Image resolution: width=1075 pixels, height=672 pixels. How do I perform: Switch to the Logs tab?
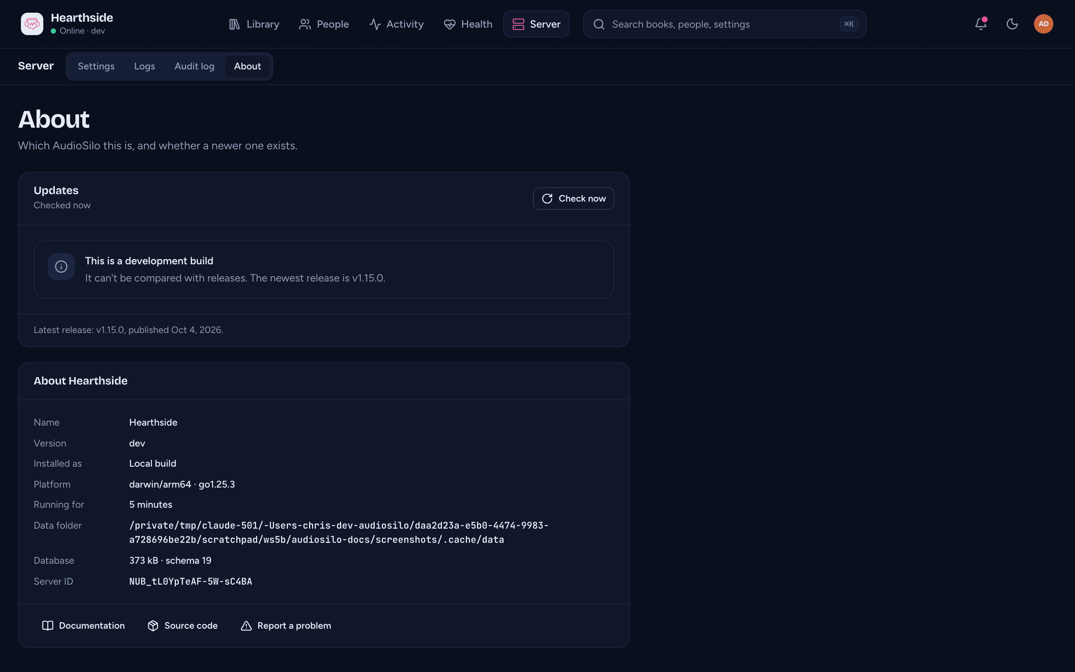(144, 66)
